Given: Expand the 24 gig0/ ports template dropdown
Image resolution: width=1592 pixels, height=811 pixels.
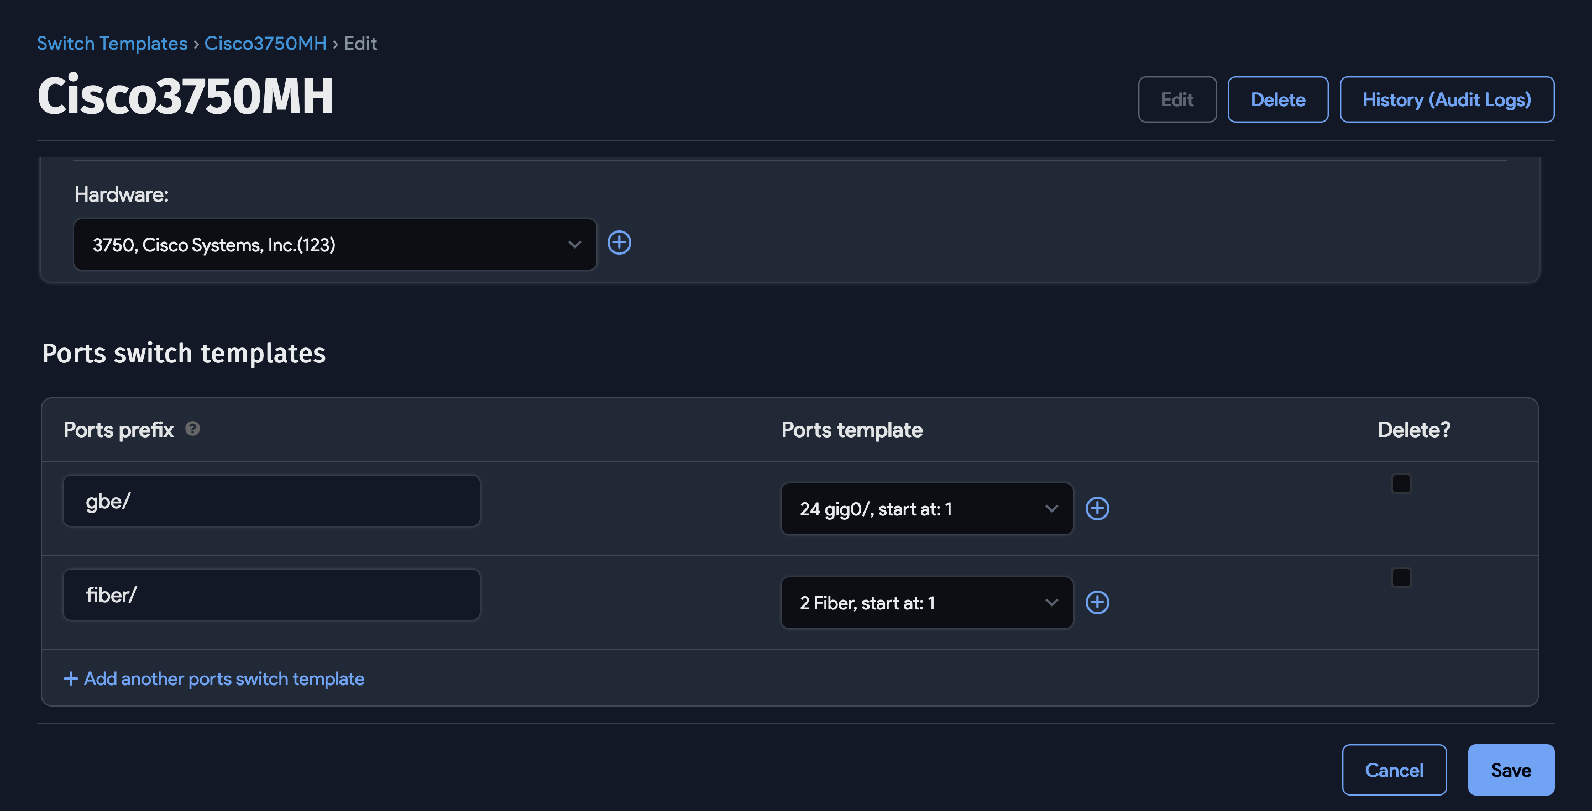Looking at the screenshot, I should (x=926, y=508).
